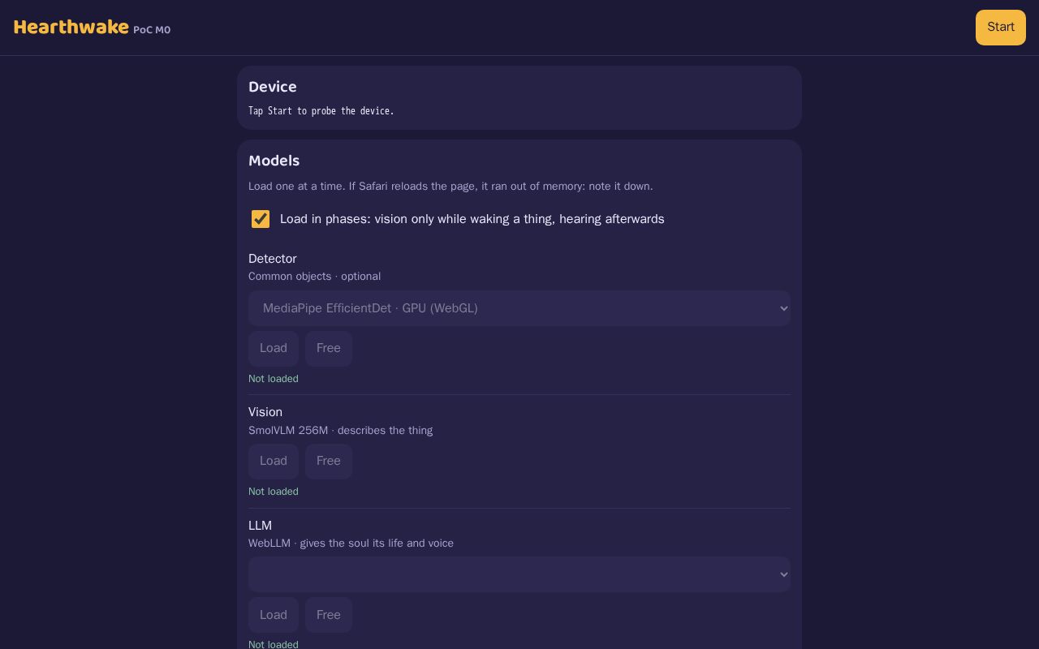Click the 'Load in phases' checkbox label text
The image size is (1039, 649).
coord(472,219)
